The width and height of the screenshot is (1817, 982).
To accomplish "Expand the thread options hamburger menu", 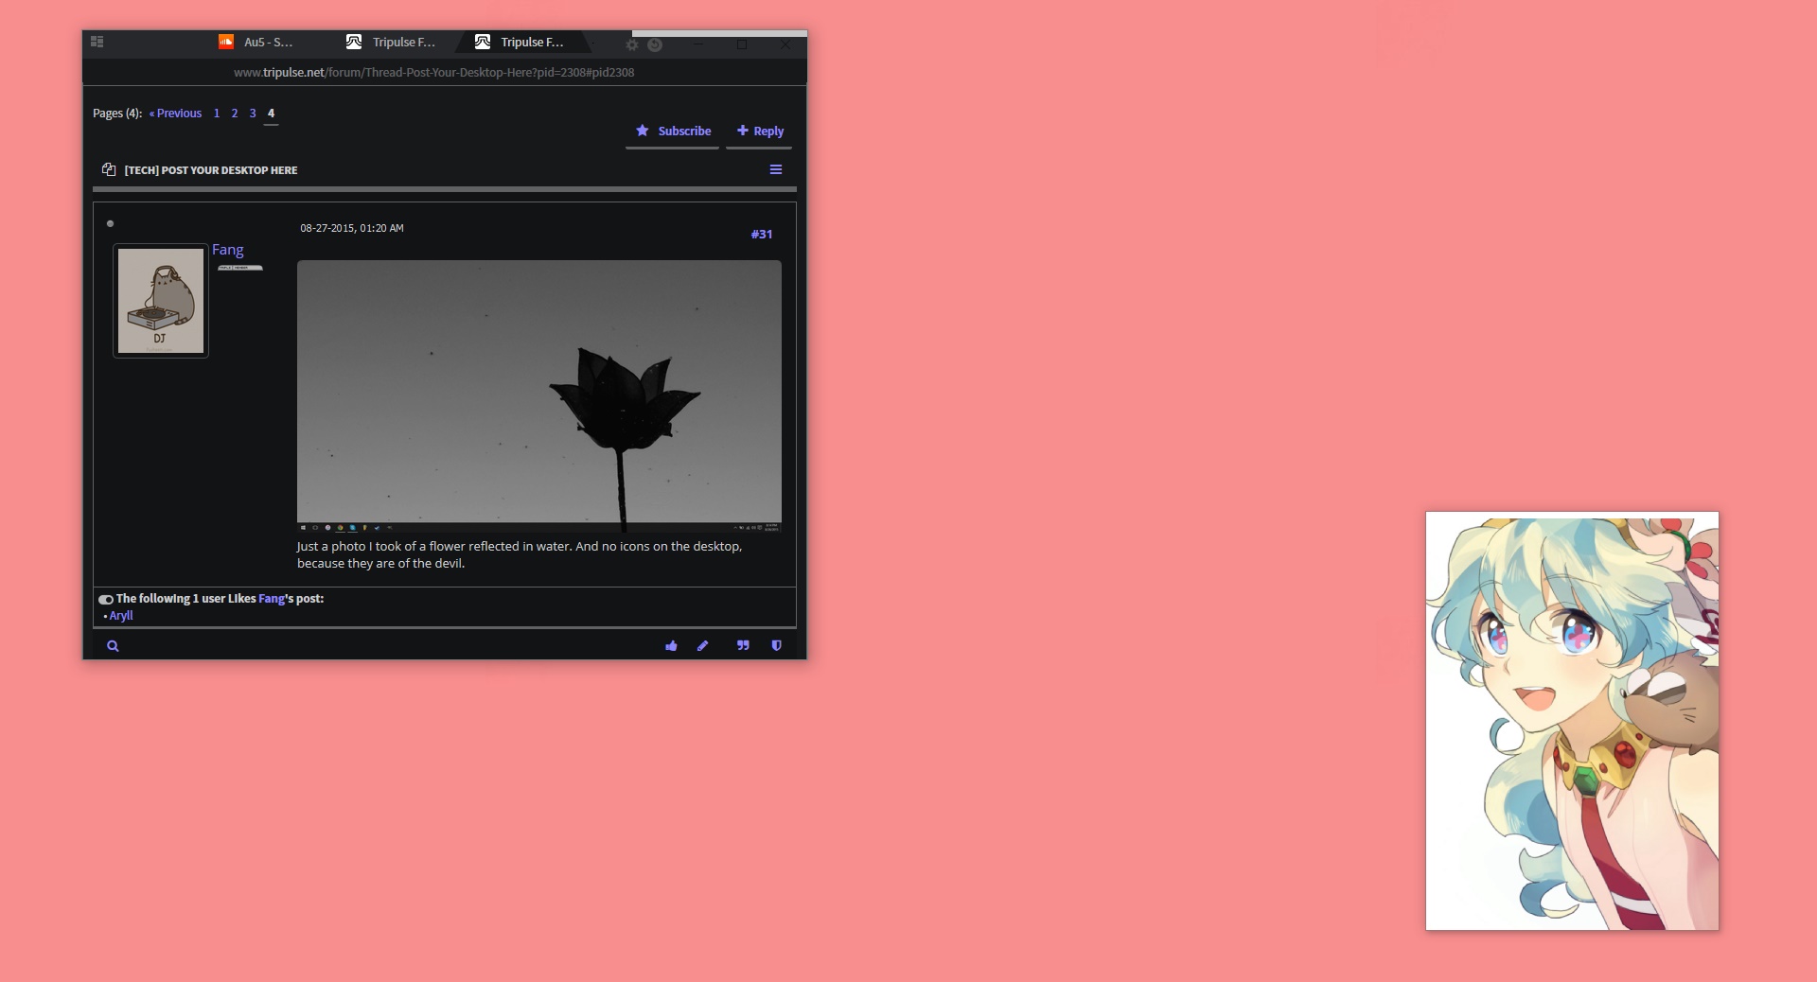I will click(776, 169).
